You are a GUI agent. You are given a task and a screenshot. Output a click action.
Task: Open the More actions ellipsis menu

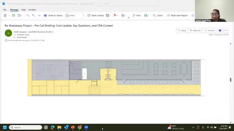[226, 31]
